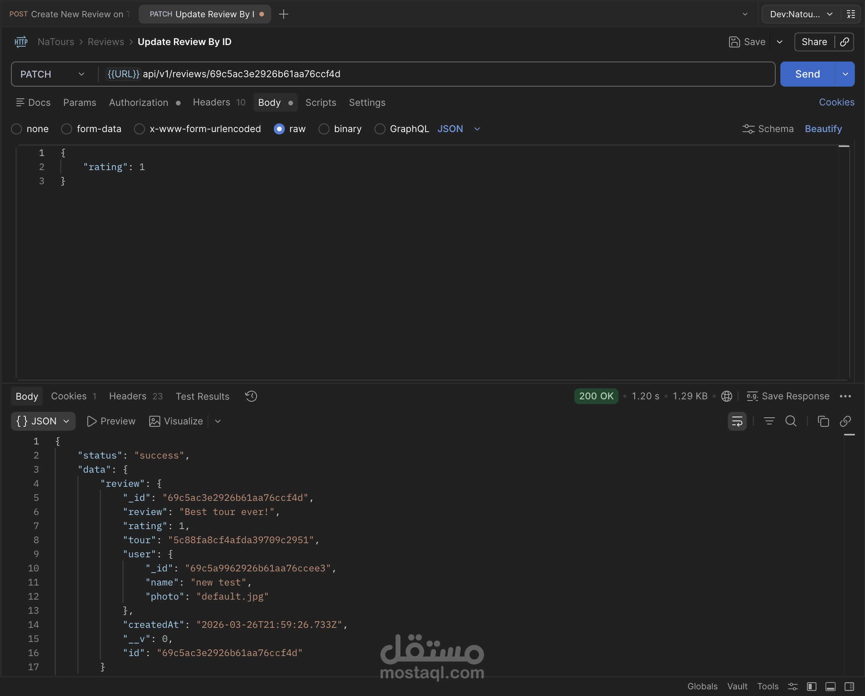Open the response filter icon

coord(769,421)
